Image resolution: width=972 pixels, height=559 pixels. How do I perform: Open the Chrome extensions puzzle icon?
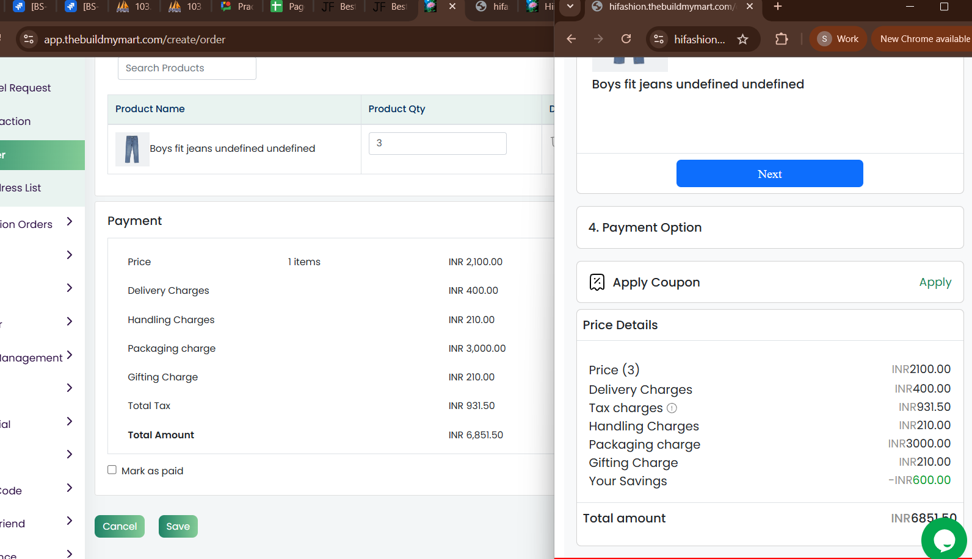(782, 39)
